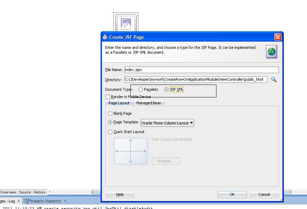Switch to the Source tab
Viewport: 307px width, 209px height.
25,192
